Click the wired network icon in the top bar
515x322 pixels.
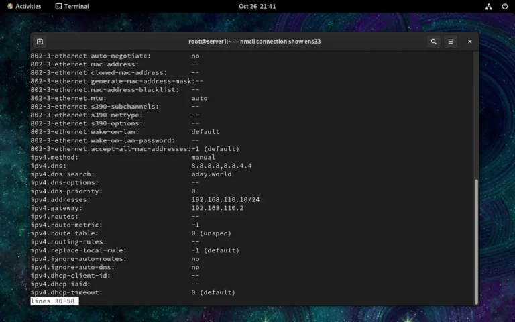489,6
